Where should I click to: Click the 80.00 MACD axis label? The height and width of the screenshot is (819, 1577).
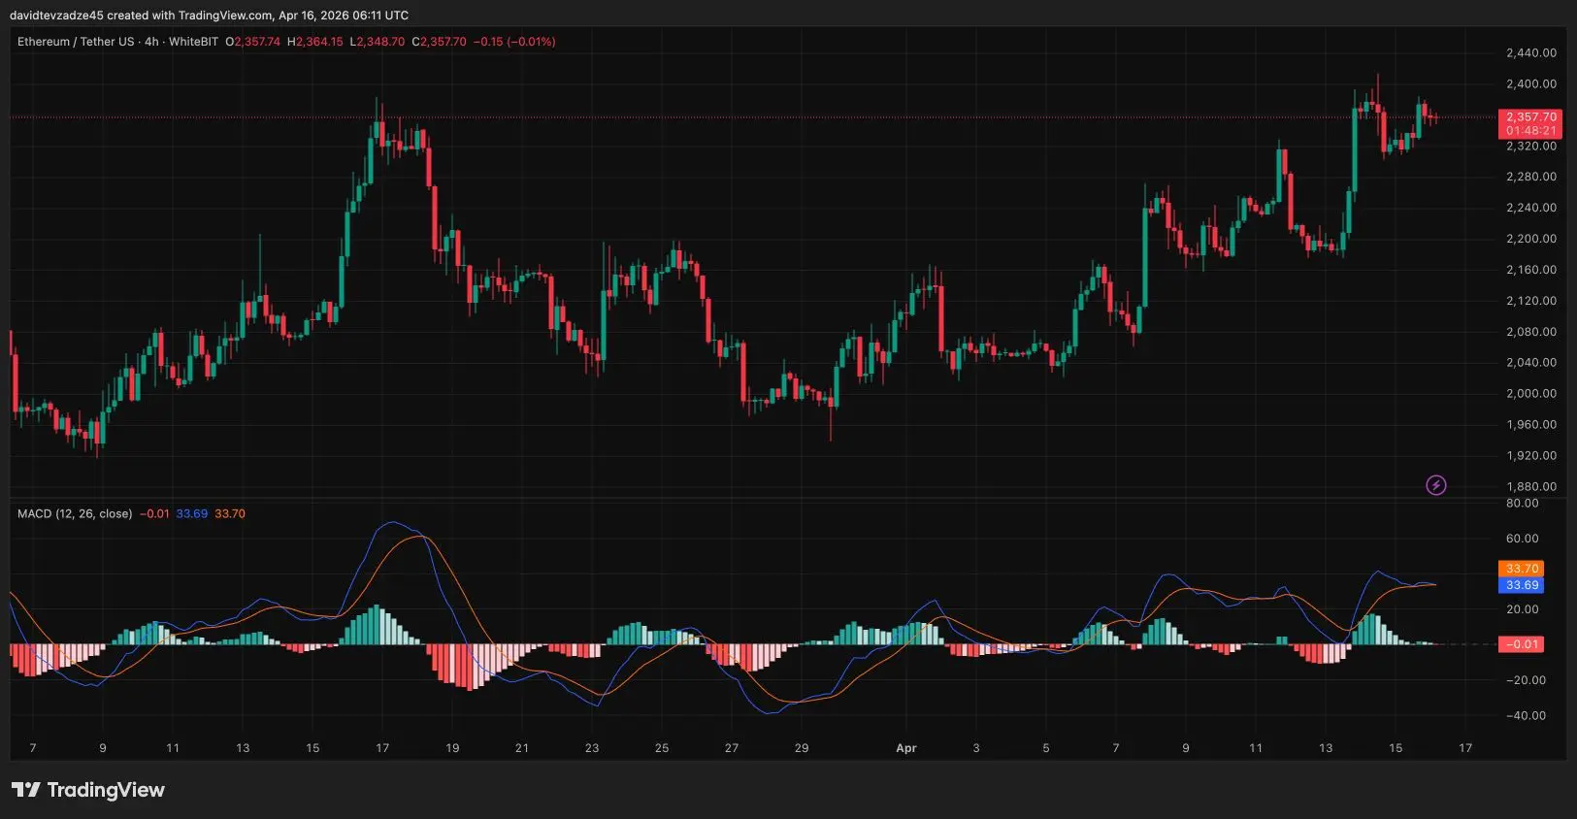point(1523,503)
